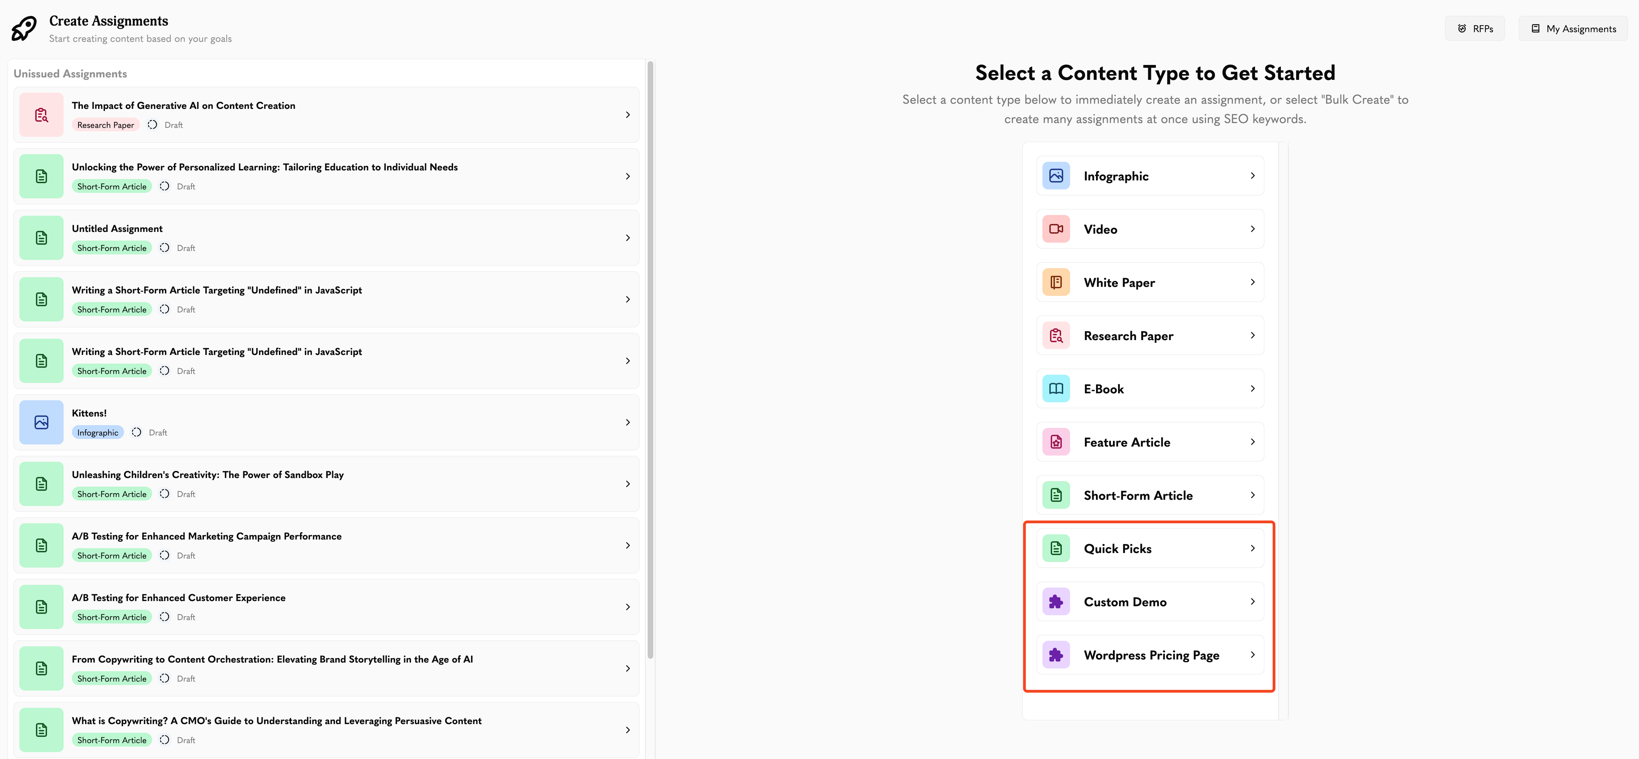The image size is (1639, 759).
Task: Go to My Assignments
Action: point(1573,29)
